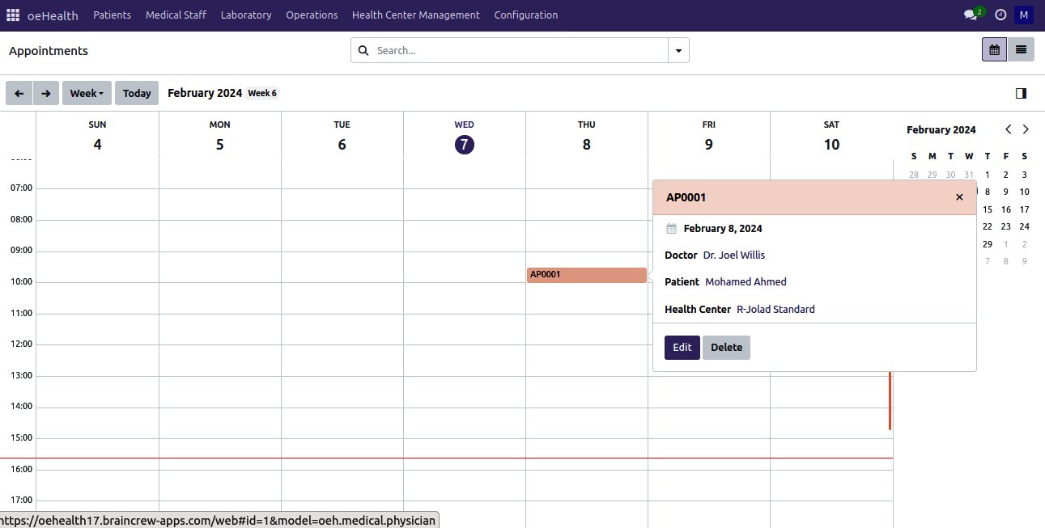
Task: Open the Medical Staff menu
Action: [176, 15]
